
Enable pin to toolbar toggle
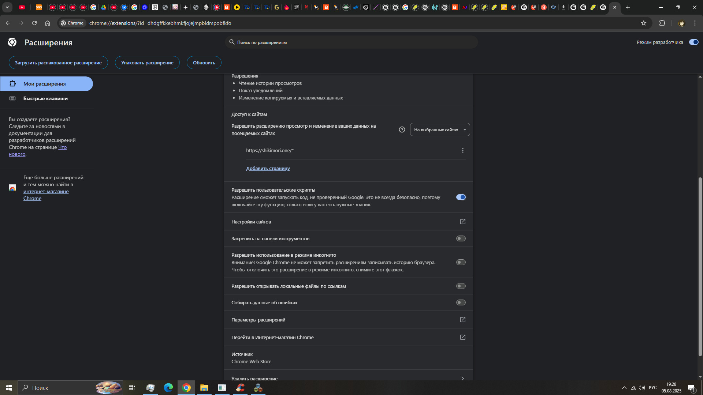461,238
